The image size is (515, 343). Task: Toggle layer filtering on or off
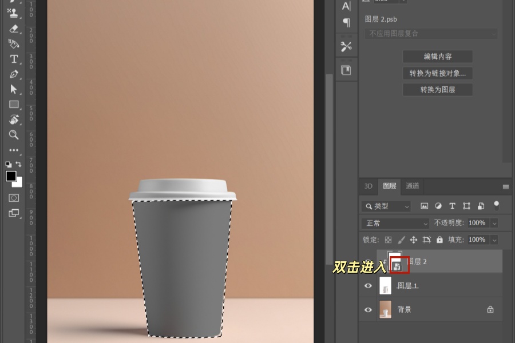[496, 206]
